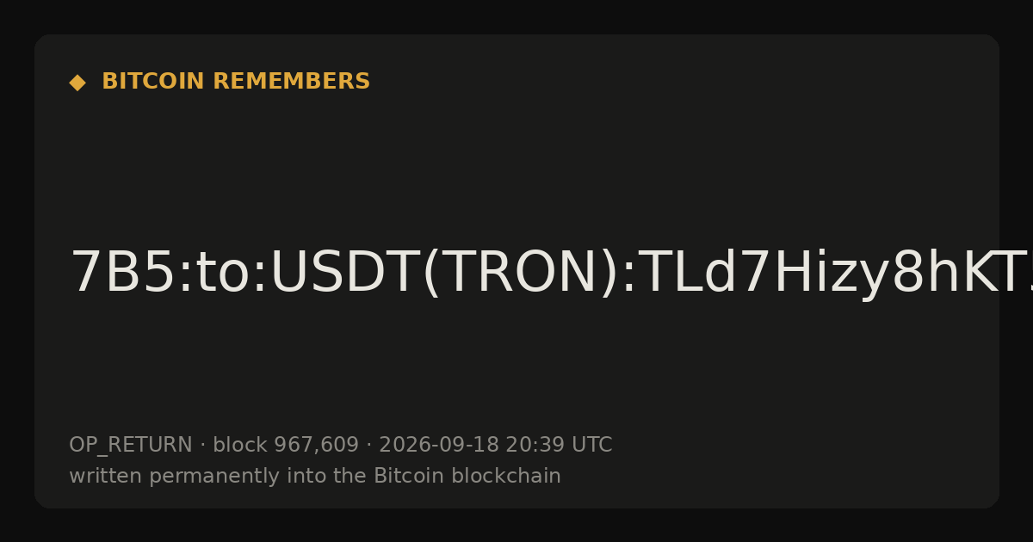This screenshot has width=1033, height=542.
Task: Click the word BITCOIN in the header
Action: (x=154, y=82)
